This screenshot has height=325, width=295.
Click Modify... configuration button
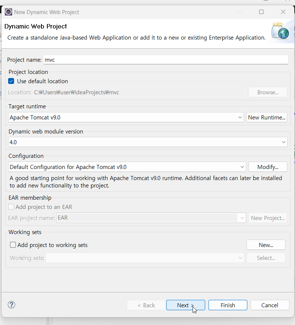pos(268,167)
